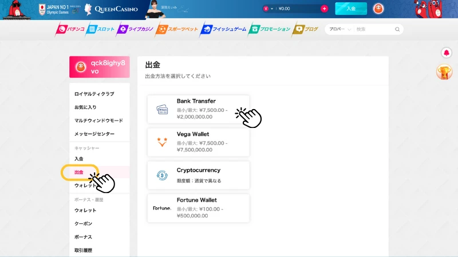Screen dimensions: 458x257
Task: Open the フィッシュゲーム category
Action: pos(224,29)
